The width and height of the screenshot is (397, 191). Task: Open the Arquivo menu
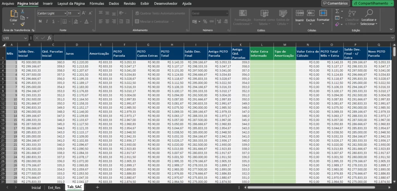[8, 3]
